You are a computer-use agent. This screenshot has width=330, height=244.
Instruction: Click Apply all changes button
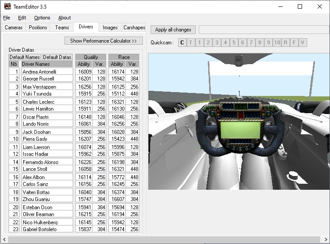tap(173, 30)
